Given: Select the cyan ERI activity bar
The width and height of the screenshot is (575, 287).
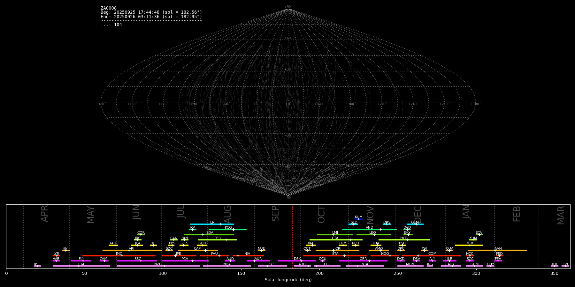Looking at the screenshot, I should tap(212, 224).
